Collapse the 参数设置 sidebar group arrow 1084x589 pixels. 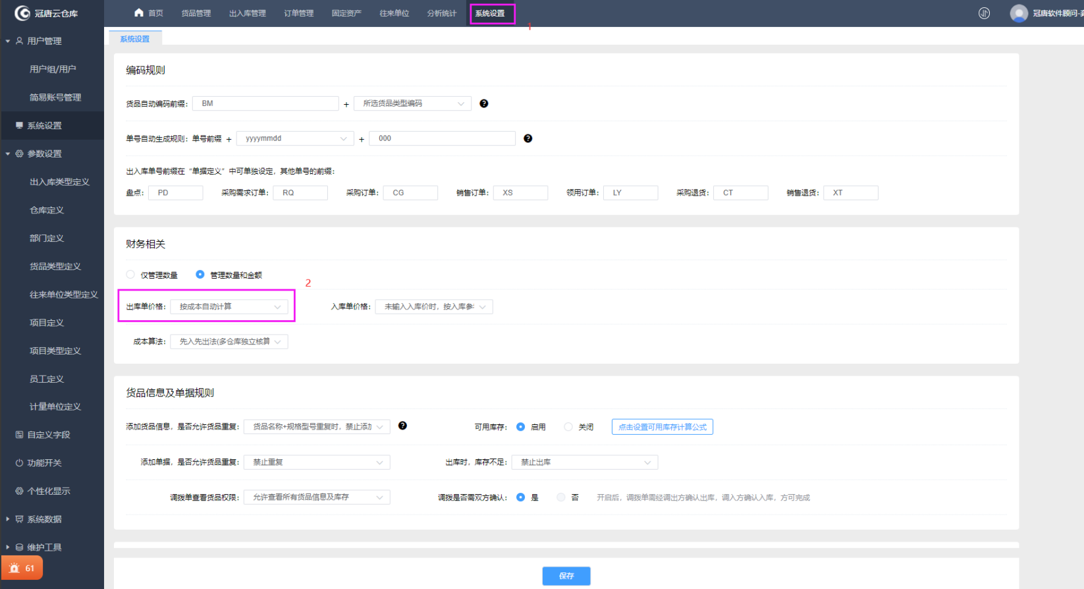(x=8, y=154)
